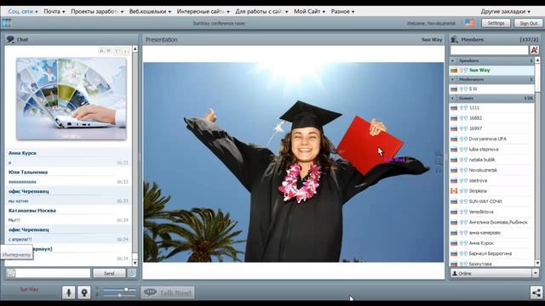Click the message from Катанаевы Москва
545x306 pixels.
(x=68, y=215)
